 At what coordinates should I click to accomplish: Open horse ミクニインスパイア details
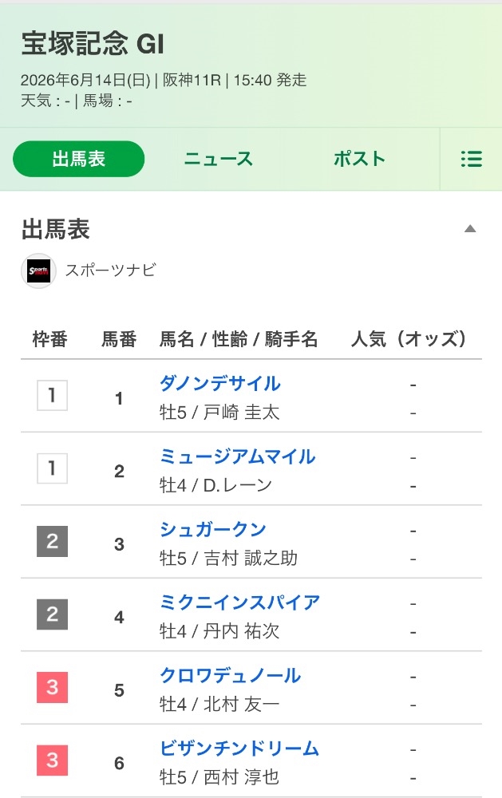239,602
